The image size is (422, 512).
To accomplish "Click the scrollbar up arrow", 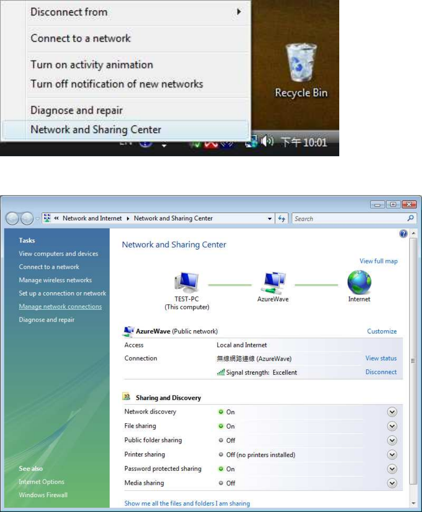I will coord(413,233).
